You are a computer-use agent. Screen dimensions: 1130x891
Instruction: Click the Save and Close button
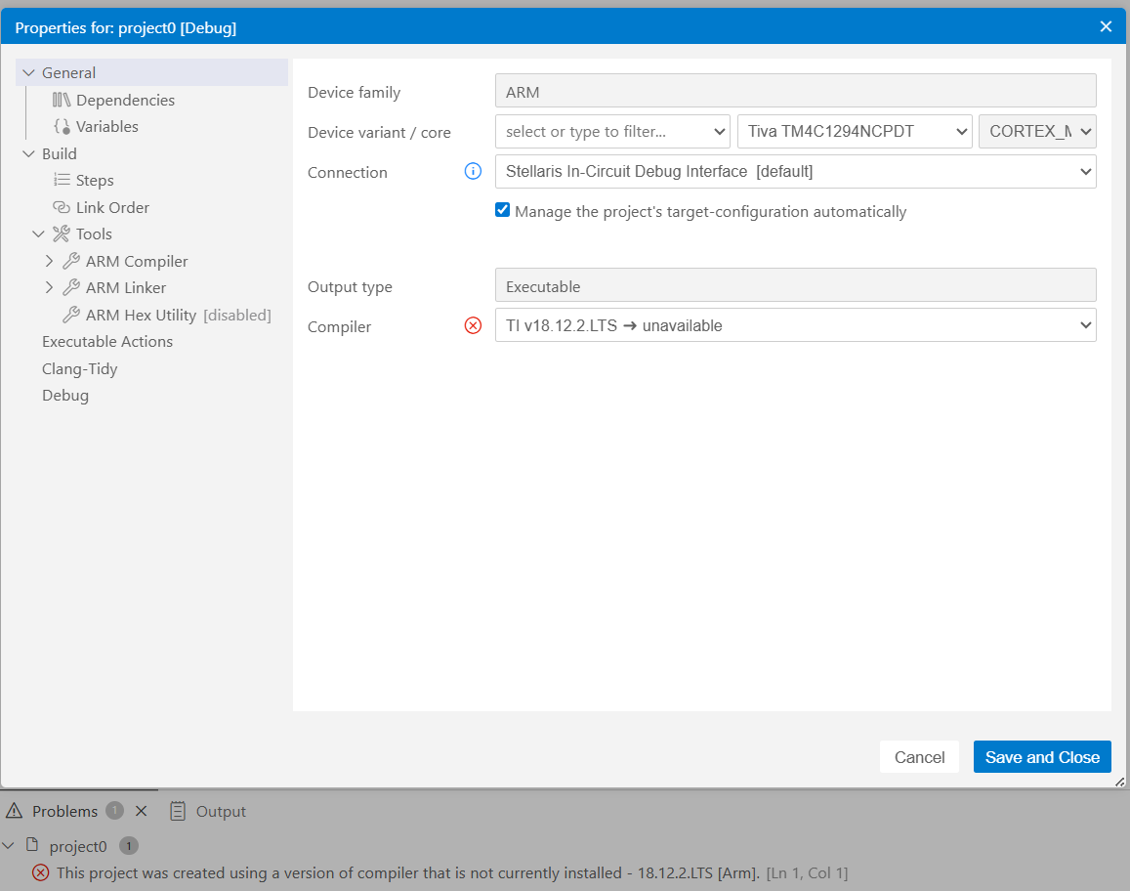point(1042,757)
